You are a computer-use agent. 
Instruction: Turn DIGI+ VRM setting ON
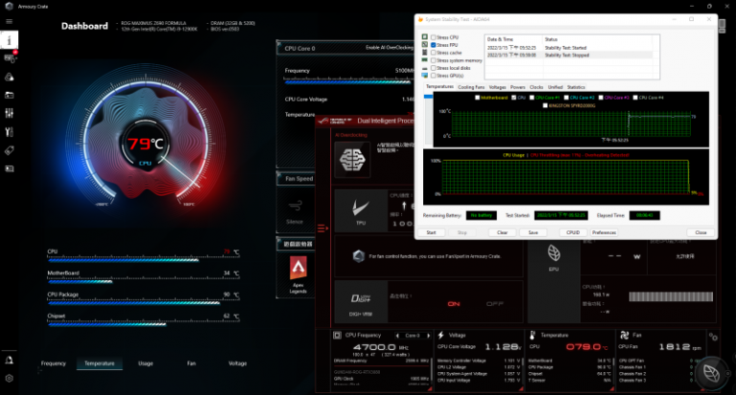(454, 303)
